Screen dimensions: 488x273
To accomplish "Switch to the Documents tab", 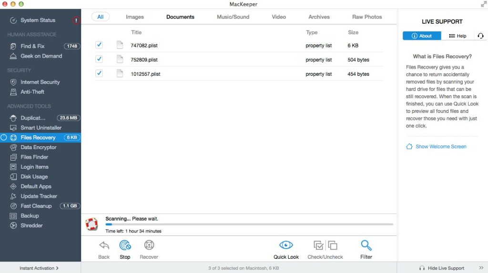I will (180, 17).
